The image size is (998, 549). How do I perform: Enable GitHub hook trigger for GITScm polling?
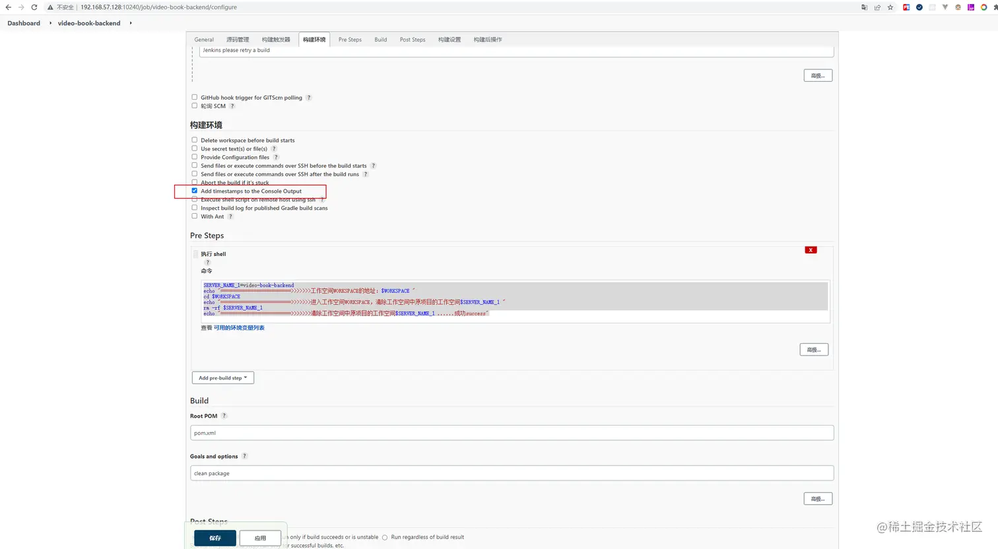tap(195, 97)
